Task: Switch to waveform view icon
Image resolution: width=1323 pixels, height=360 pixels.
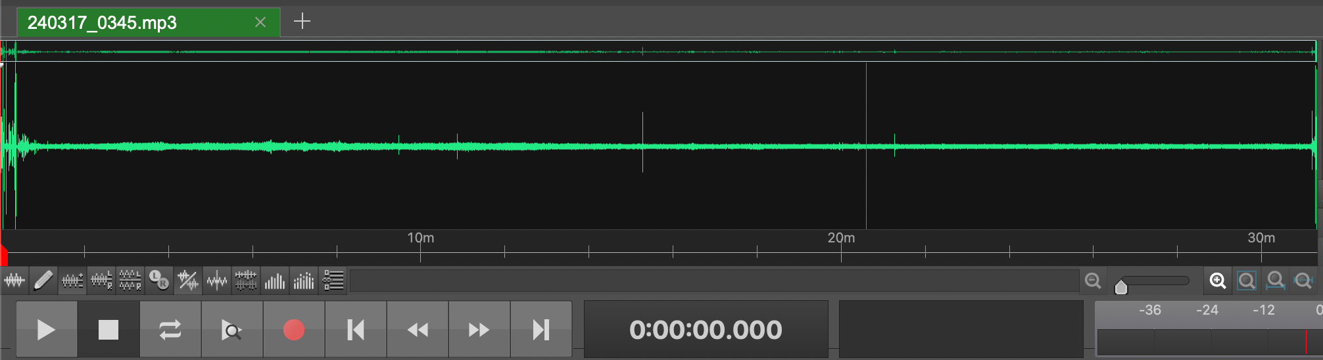Action: tap(14, 281)
